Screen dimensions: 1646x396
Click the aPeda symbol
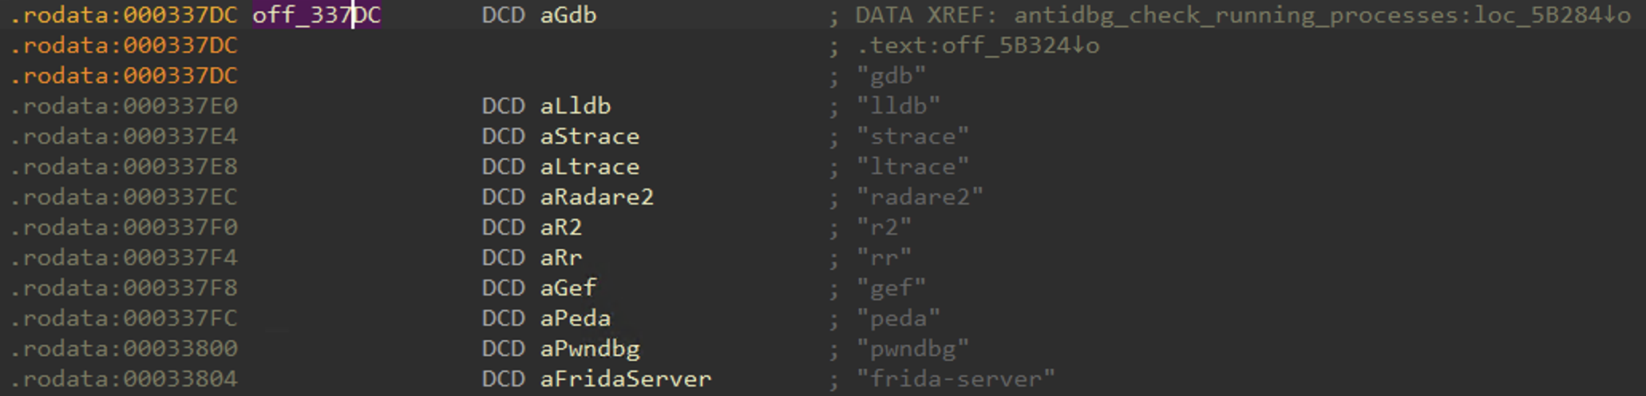coord(576,318)
